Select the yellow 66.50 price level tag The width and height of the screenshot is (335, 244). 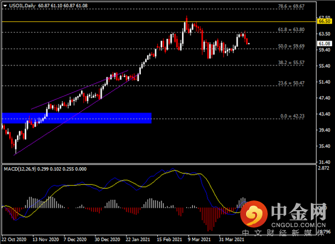point(324,21)
